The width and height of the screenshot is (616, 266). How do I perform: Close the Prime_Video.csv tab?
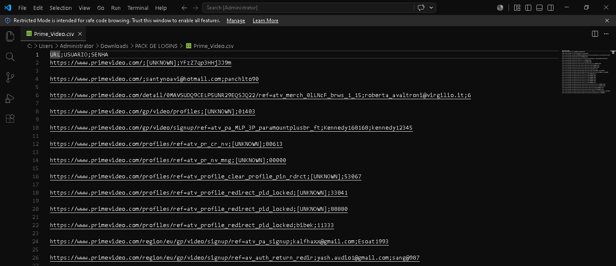coord(80,34)
